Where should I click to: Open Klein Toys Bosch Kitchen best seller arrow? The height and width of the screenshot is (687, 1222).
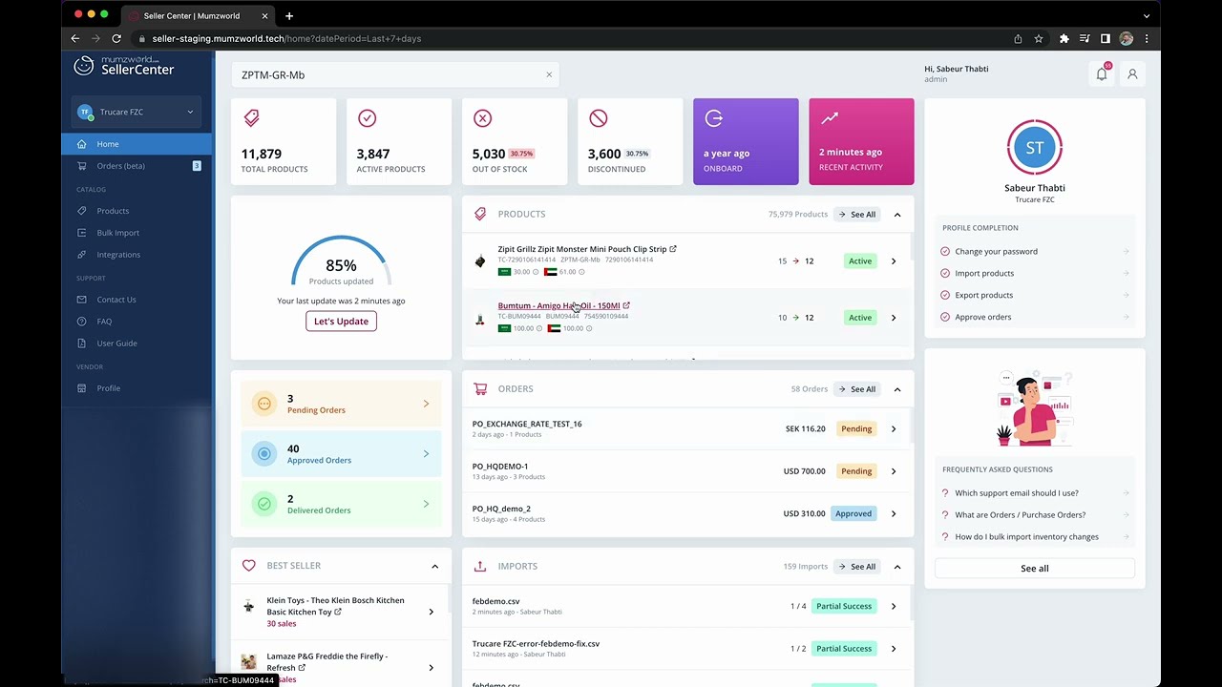tap(431, 612)
